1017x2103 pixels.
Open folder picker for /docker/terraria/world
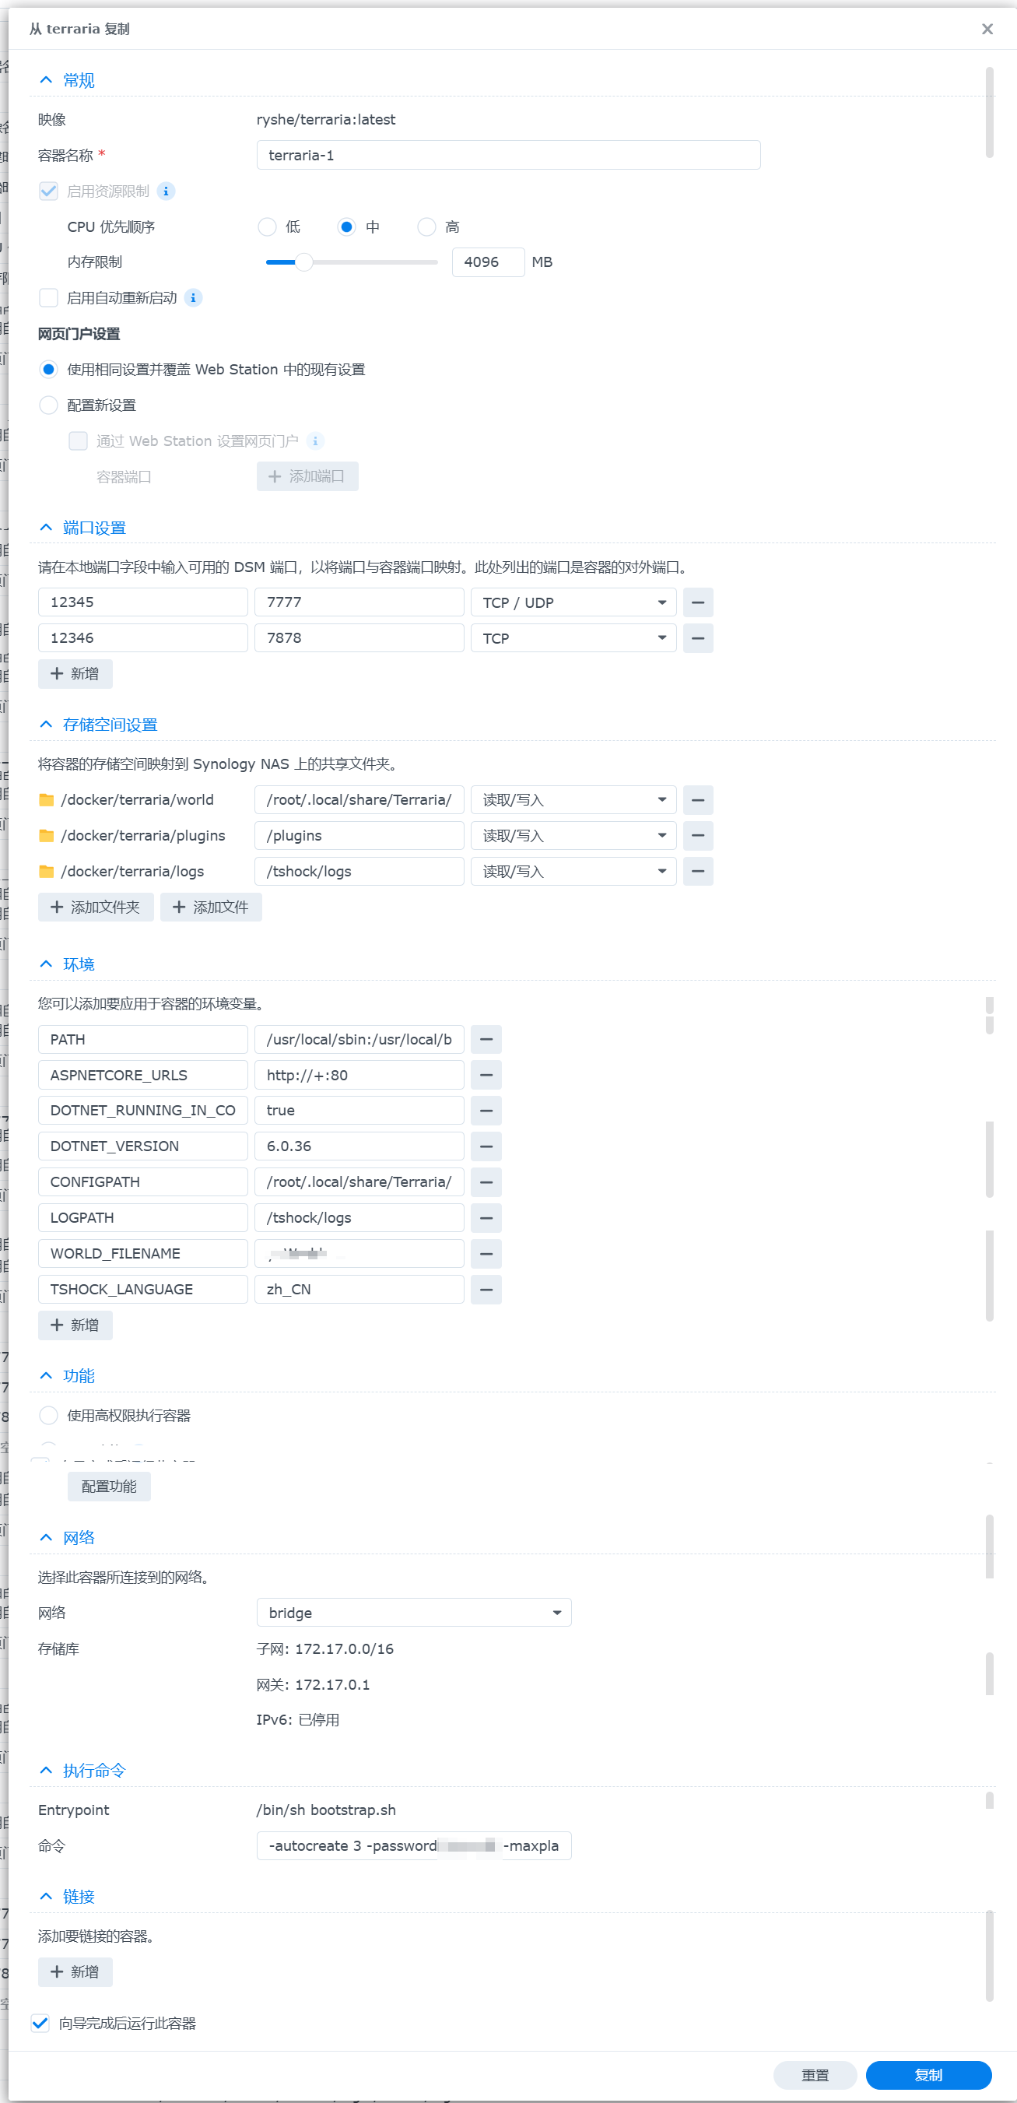coord(47,800)
